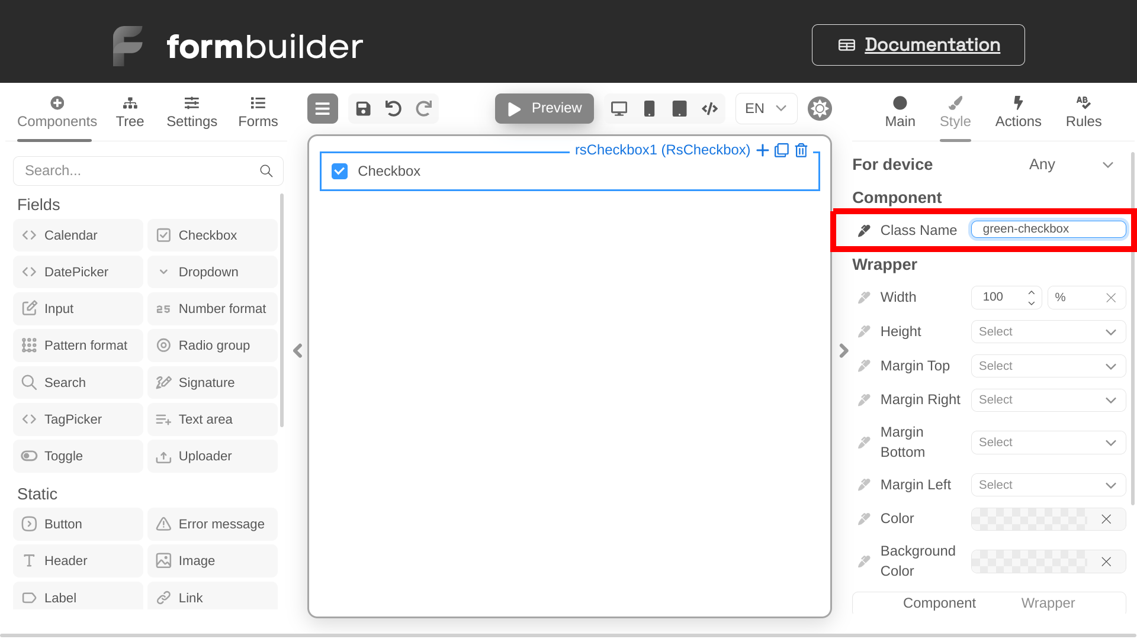Click the undo icon in toolbar
This screenshot has width=1137, height=639.
coord(394,108)
